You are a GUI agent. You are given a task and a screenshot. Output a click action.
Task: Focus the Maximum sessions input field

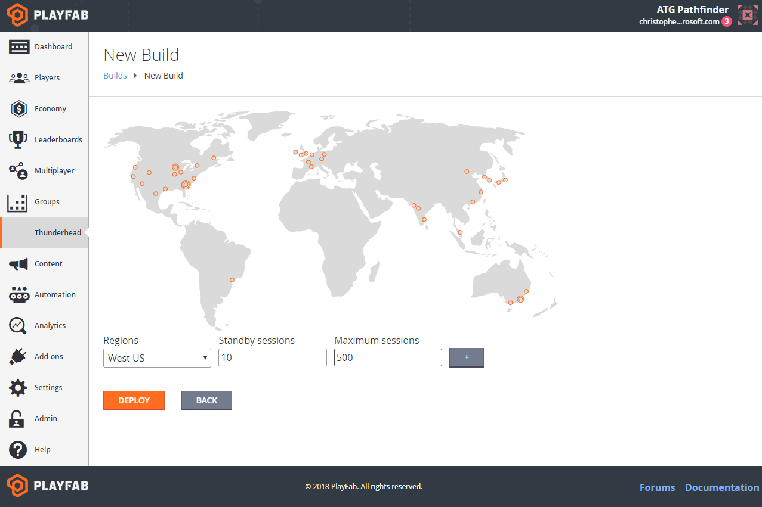pyautogui.click(x=388, y=357)
